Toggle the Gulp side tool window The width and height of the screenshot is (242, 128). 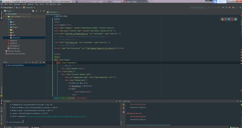1,102
